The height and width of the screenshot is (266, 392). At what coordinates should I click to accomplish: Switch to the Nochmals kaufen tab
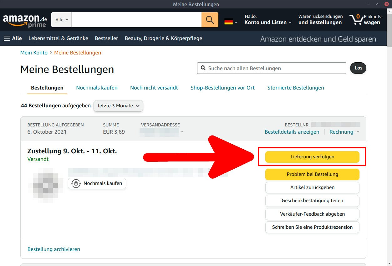(97, 88)
